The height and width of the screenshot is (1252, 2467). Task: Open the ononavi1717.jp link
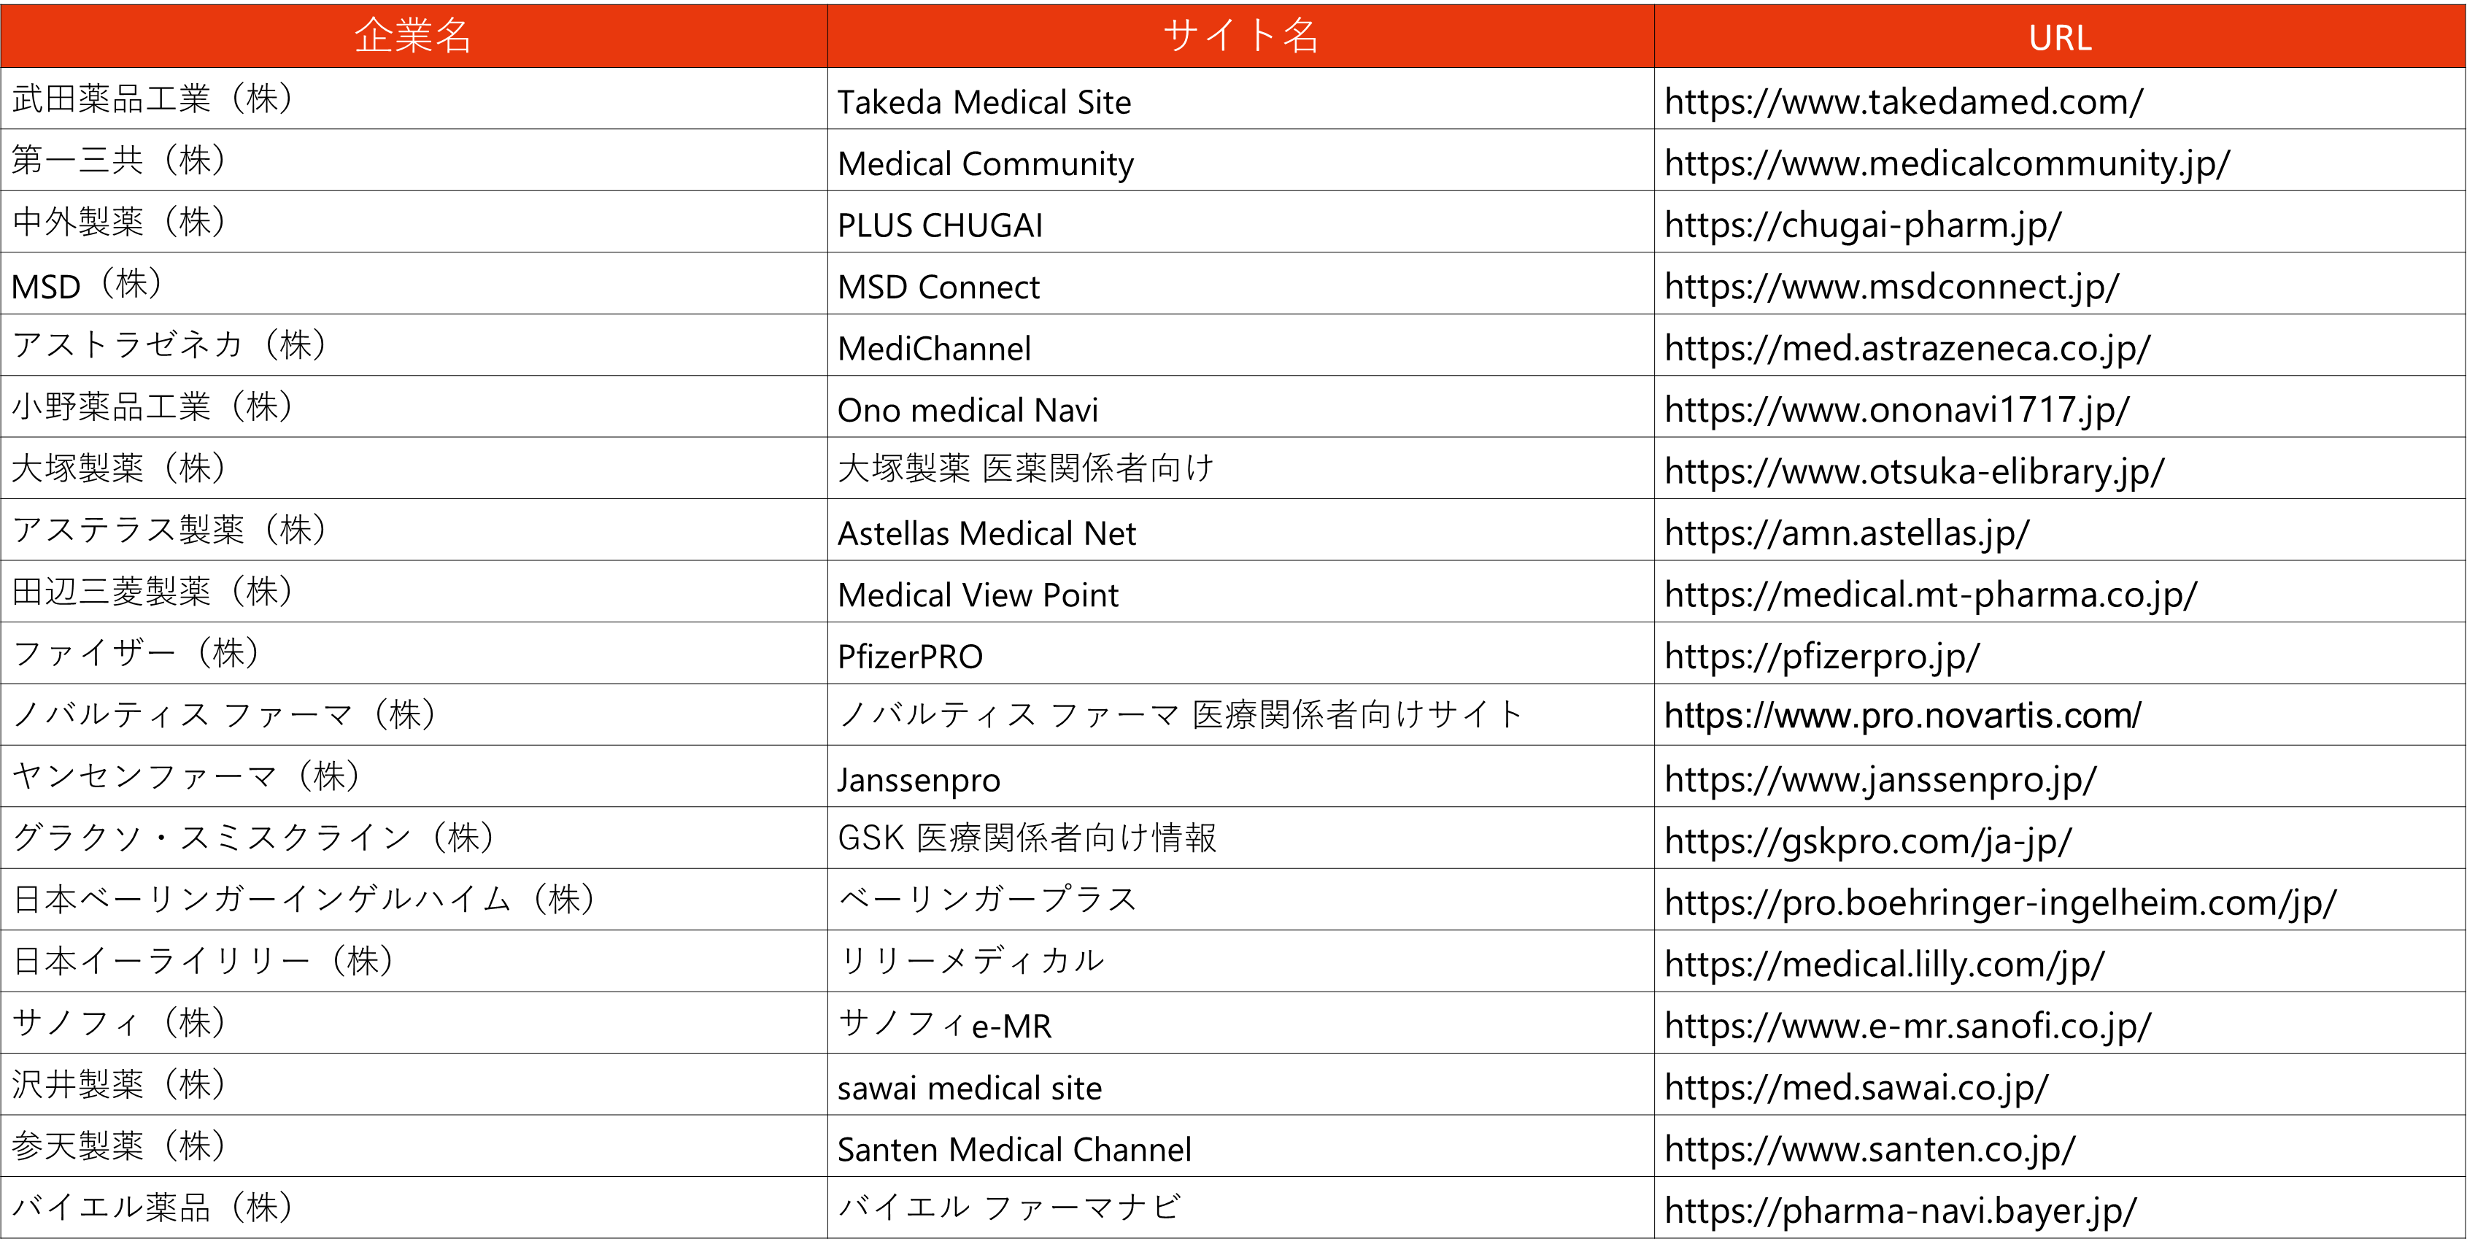click(x=1896, y=410)
